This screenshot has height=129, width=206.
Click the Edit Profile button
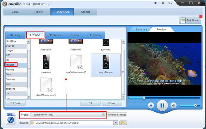(16, 103)
